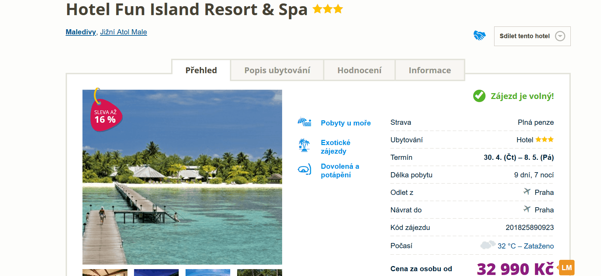Open the Pobyty u moře category link

click(x=346, y=123)
